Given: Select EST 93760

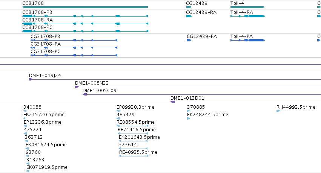Looking at the screenshot, I should [33, 152].
